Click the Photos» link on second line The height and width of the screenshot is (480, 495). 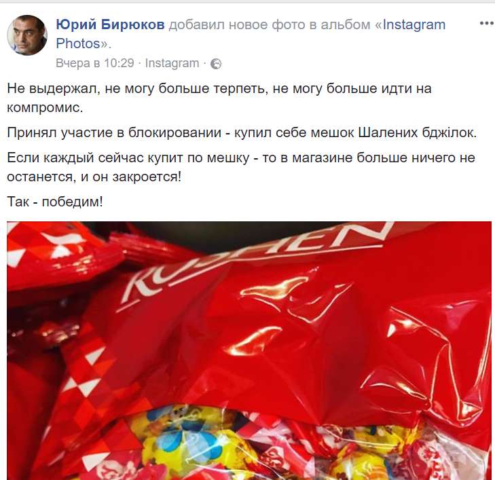tap(84, 43)
